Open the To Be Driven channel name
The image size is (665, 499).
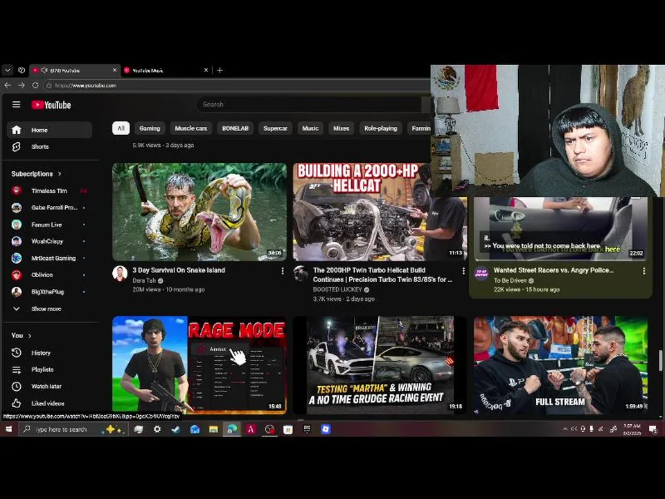[x=511, y=281]
